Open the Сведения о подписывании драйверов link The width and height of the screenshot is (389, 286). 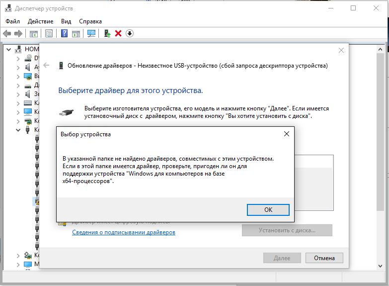124,232
